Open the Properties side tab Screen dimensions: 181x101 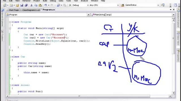pyautogui.click(x=178, y=55)
